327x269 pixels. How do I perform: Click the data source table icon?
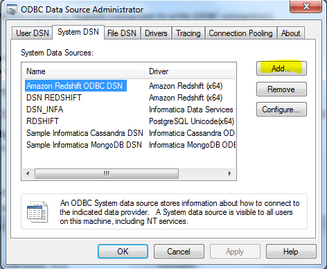point(37,211)
